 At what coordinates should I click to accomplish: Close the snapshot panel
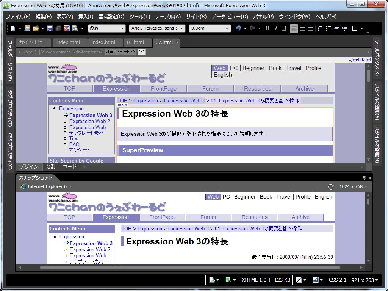370,178
